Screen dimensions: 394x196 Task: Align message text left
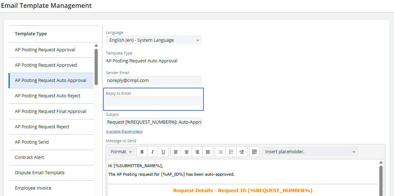(x=176, y=152)
